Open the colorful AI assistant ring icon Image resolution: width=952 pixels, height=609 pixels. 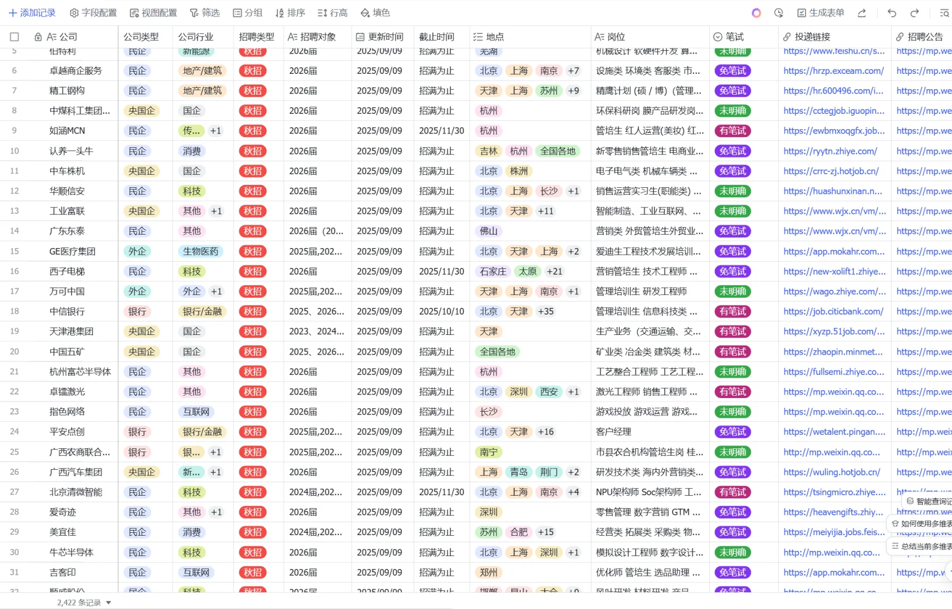756,13
